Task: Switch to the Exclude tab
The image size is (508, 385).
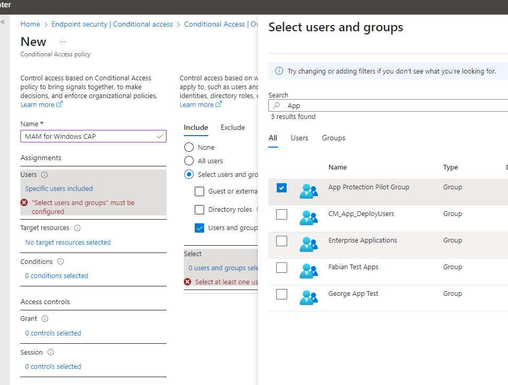Action: [232, 127]
